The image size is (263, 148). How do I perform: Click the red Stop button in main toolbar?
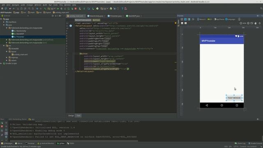76,9
